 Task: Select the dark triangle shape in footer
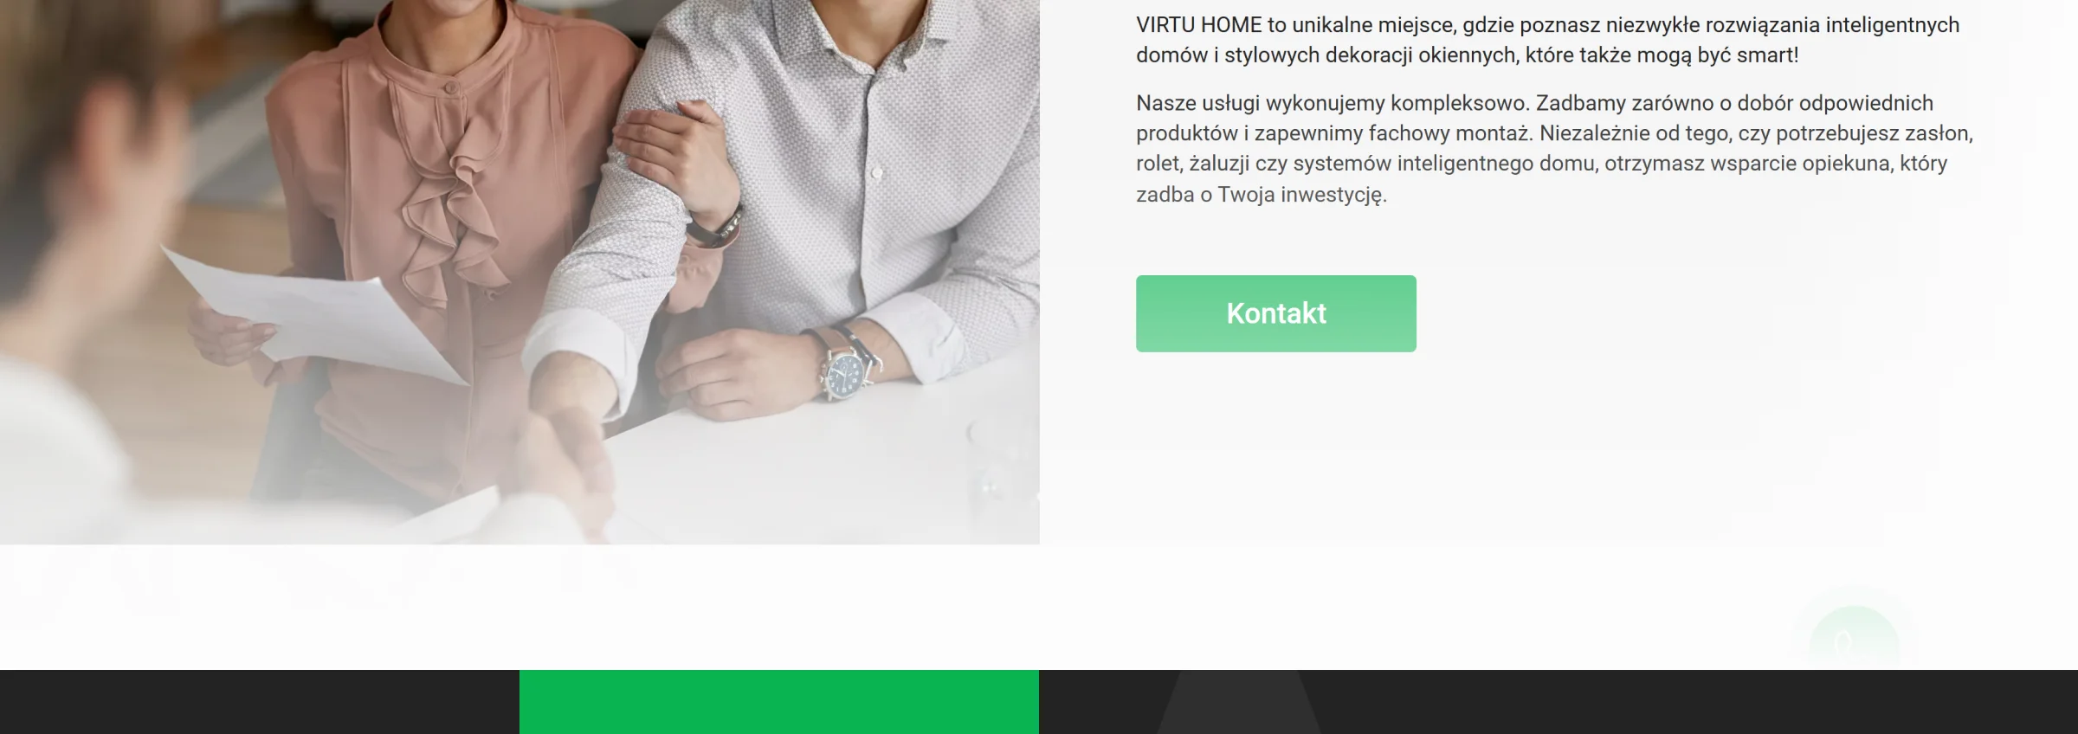coord(1239,702)
